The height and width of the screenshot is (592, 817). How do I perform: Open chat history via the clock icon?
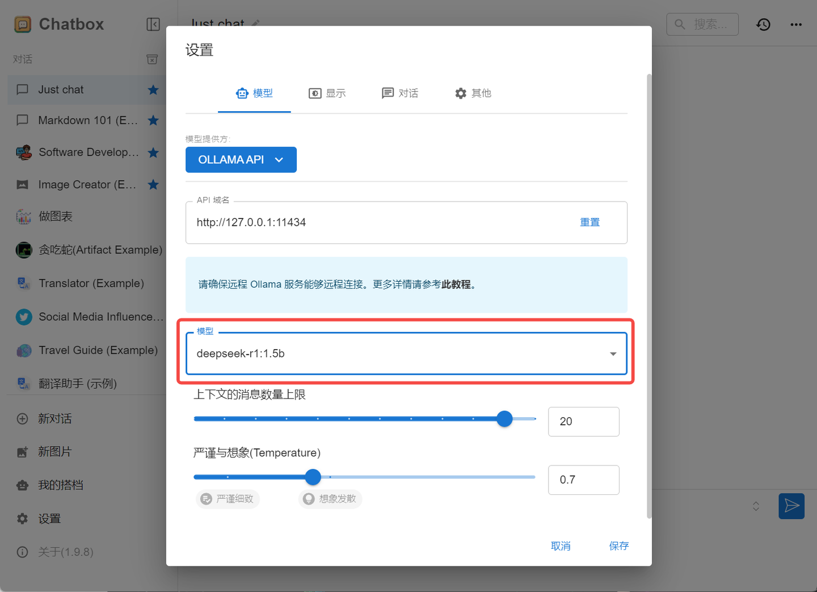763,24
